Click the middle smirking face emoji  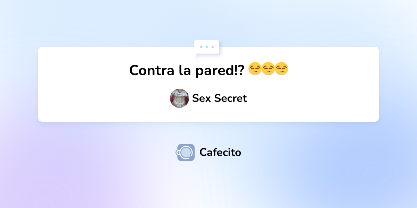[x=268, y=69]
